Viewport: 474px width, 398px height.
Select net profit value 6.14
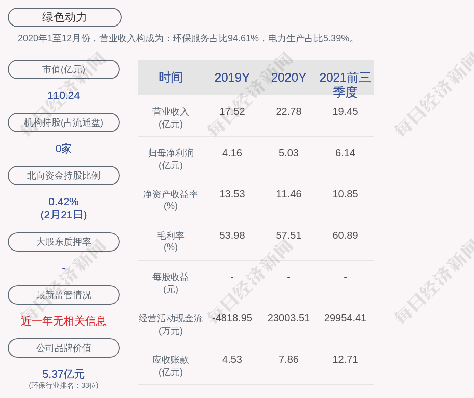point(345,153)
